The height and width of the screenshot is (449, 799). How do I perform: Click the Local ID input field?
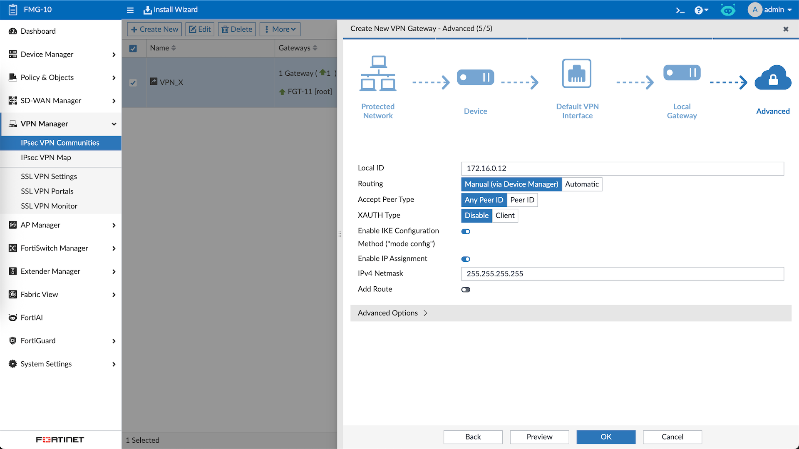(622, 169)
